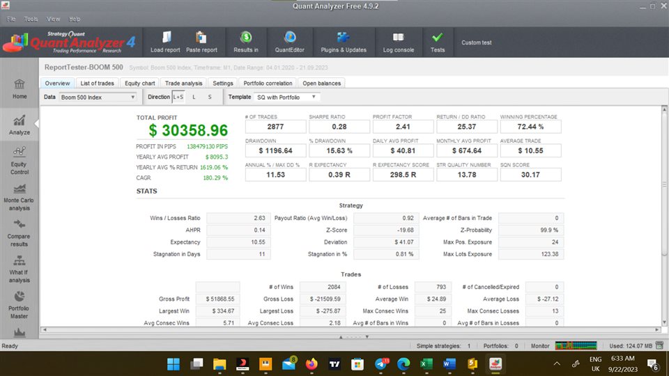Viewport: 669px width, 376px height.
Task: Launch QuantEditor from the toolbar
Action: (x=290, y=38)
